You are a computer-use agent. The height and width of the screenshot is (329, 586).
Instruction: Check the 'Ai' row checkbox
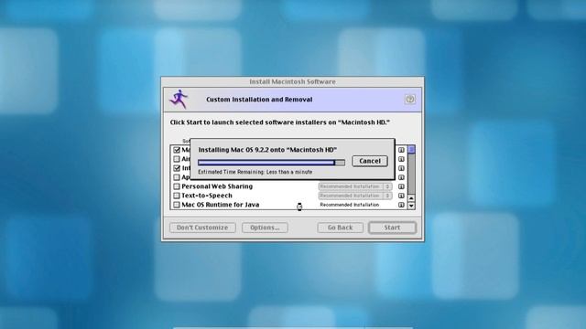click(177, 159)
